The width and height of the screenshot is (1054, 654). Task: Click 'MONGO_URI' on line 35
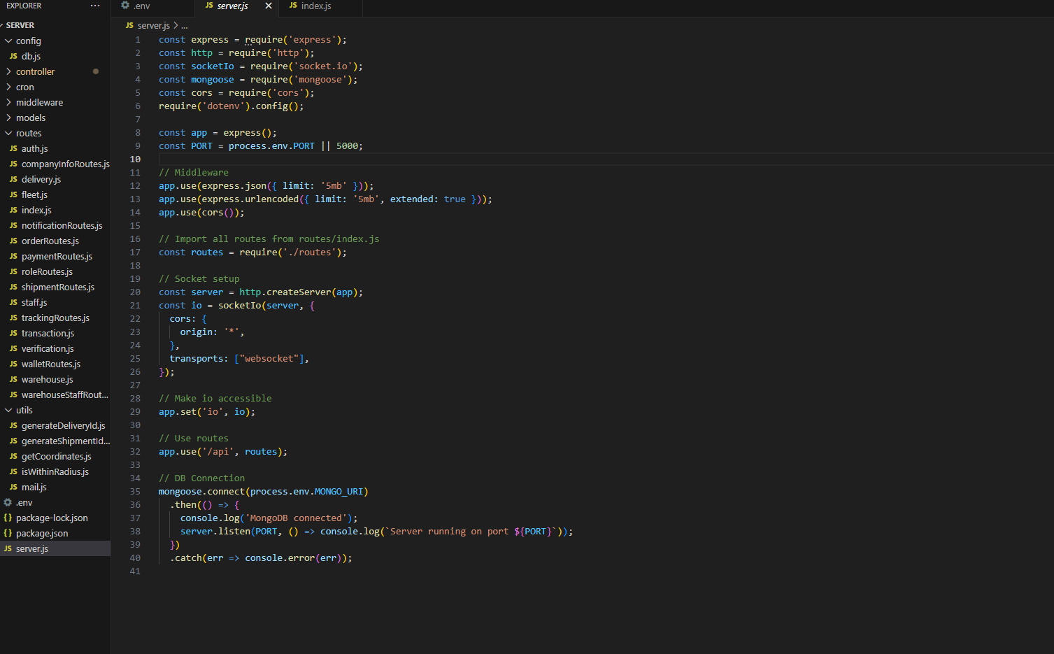pyautogui.click(x=339, y=491)
